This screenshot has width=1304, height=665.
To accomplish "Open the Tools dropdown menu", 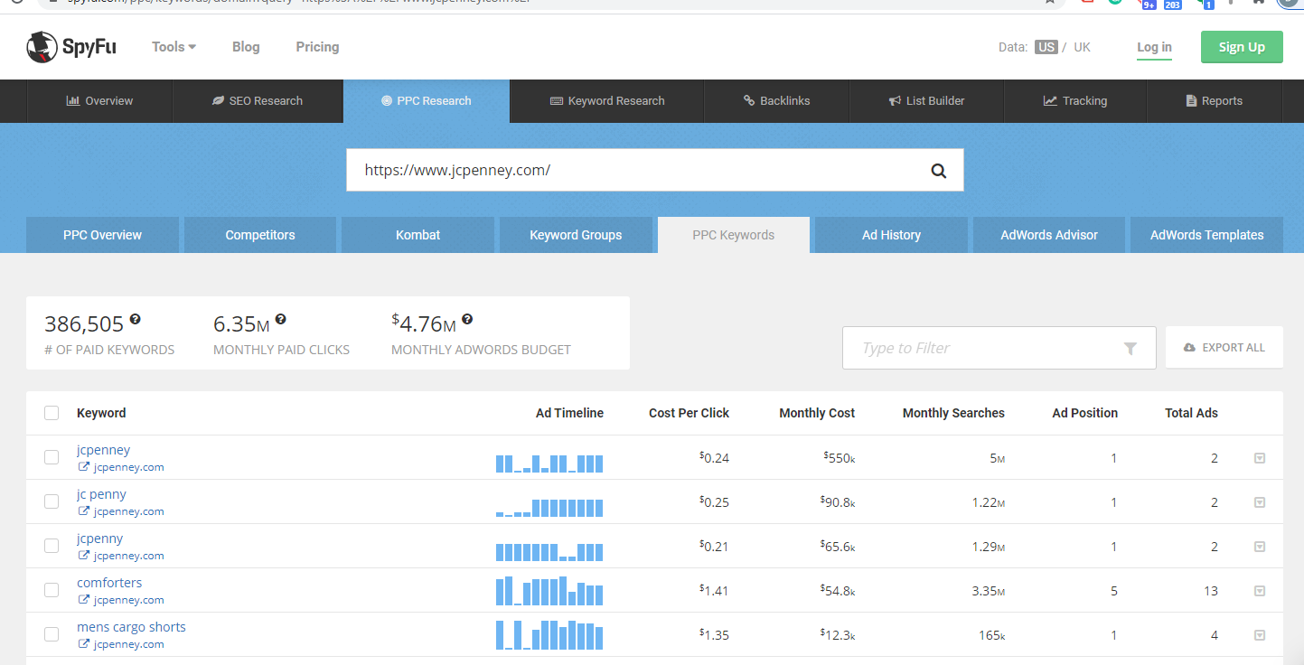I will click(174, 47).
